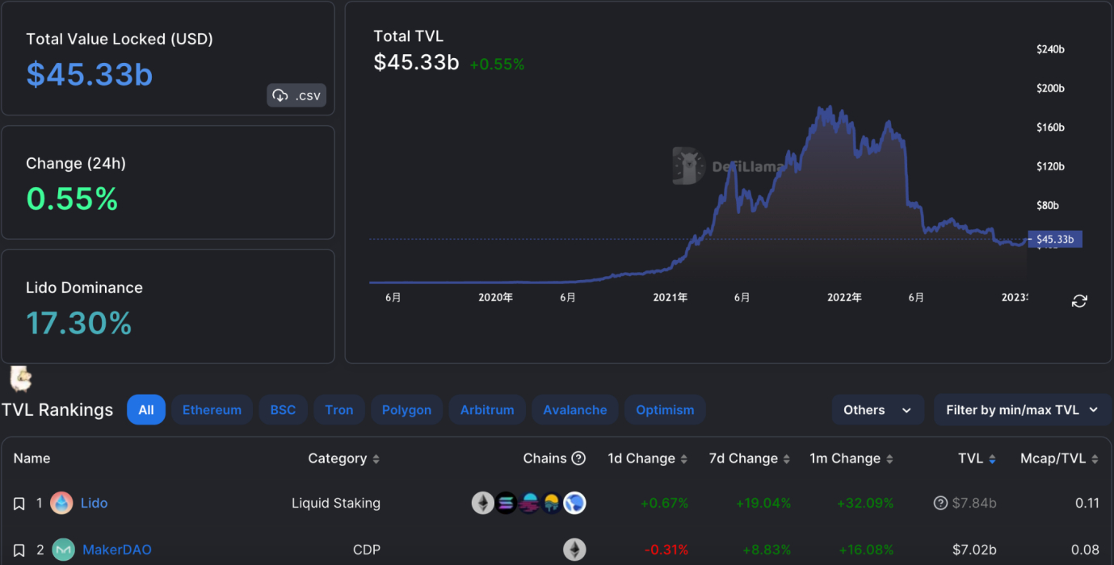Click the "Change (24h)" label
The width and height of the screenshot is (1114, 565).
pyautogui.click(x=76, y=163)
